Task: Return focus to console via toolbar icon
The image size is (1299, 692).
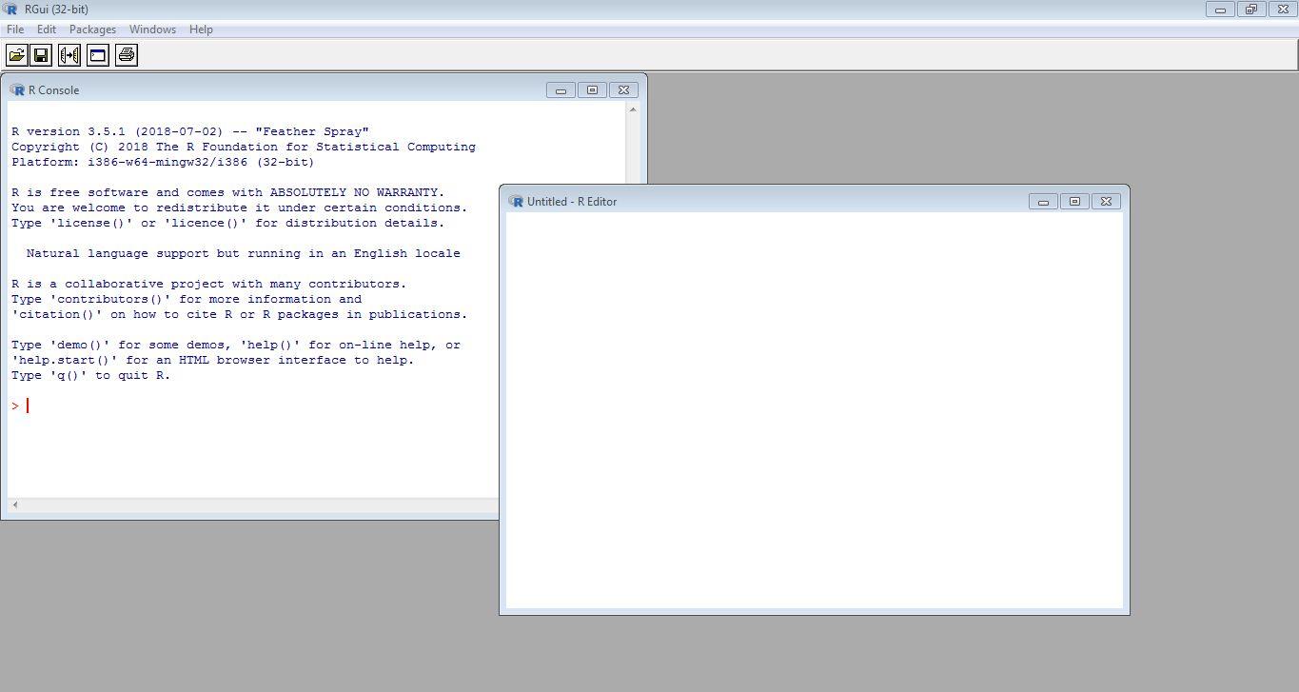Action: click(x=97, y=54)
